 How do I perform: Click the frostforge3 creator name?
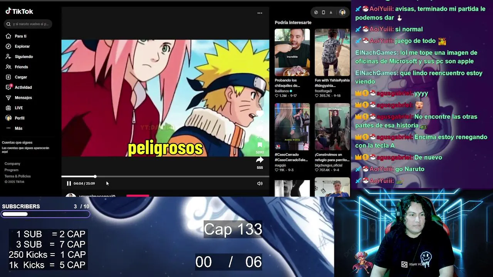pyautogui.click(x=323, y=91)
